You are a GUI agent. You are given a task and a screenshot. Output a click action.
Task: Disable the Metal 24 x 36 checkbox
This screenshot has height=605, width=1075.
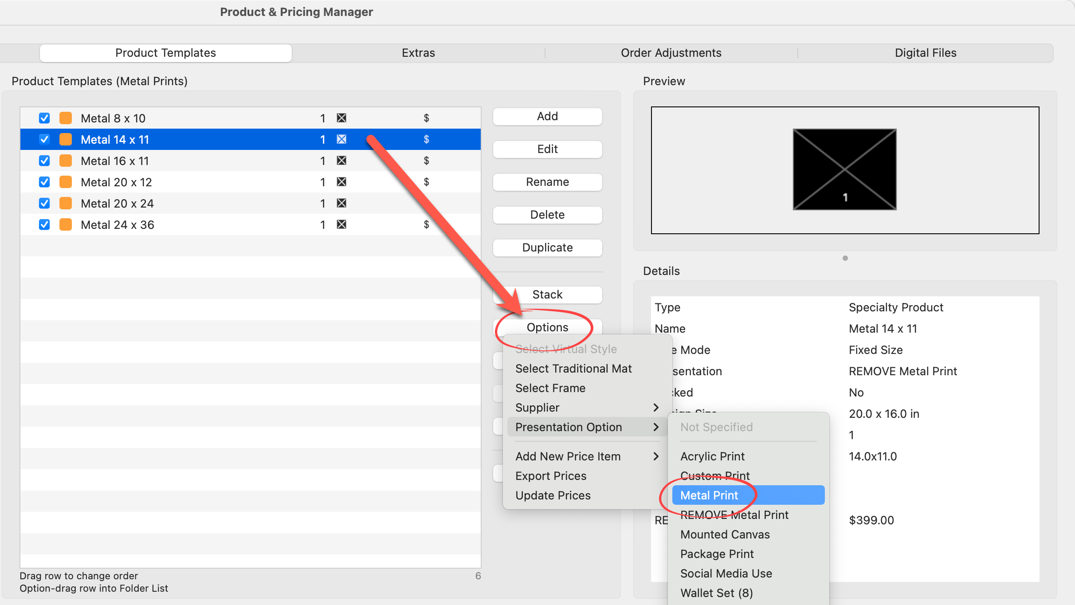point(44,224)
